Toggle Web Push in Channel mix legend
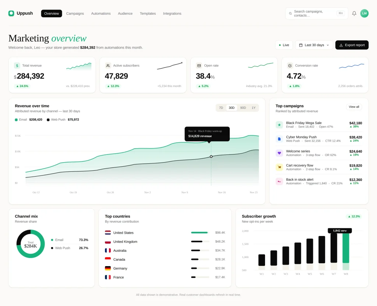377x306 pixels. (x=70, y=248)
